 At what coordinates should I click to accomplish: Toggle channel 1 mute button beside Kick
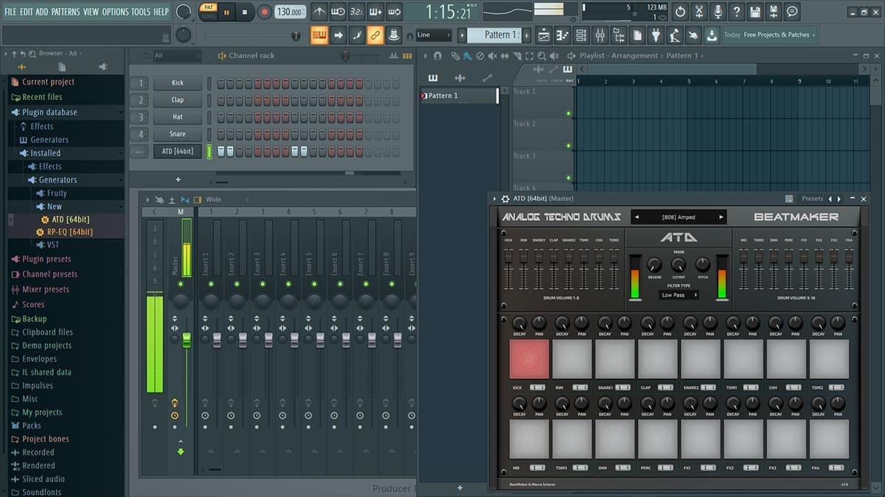coord(139,83)
